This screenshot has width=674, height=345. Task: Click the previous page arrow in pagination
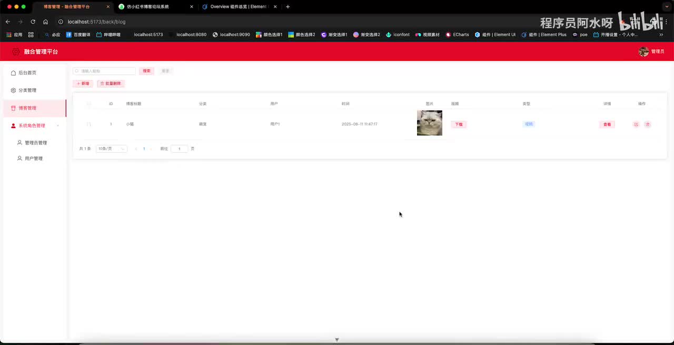[136, 149]
